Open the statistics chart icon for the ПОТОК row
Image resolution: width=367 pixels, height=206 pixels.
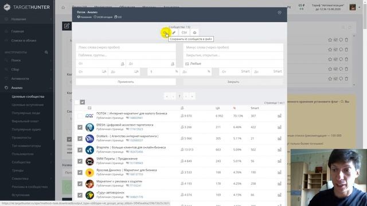point(279,116)
